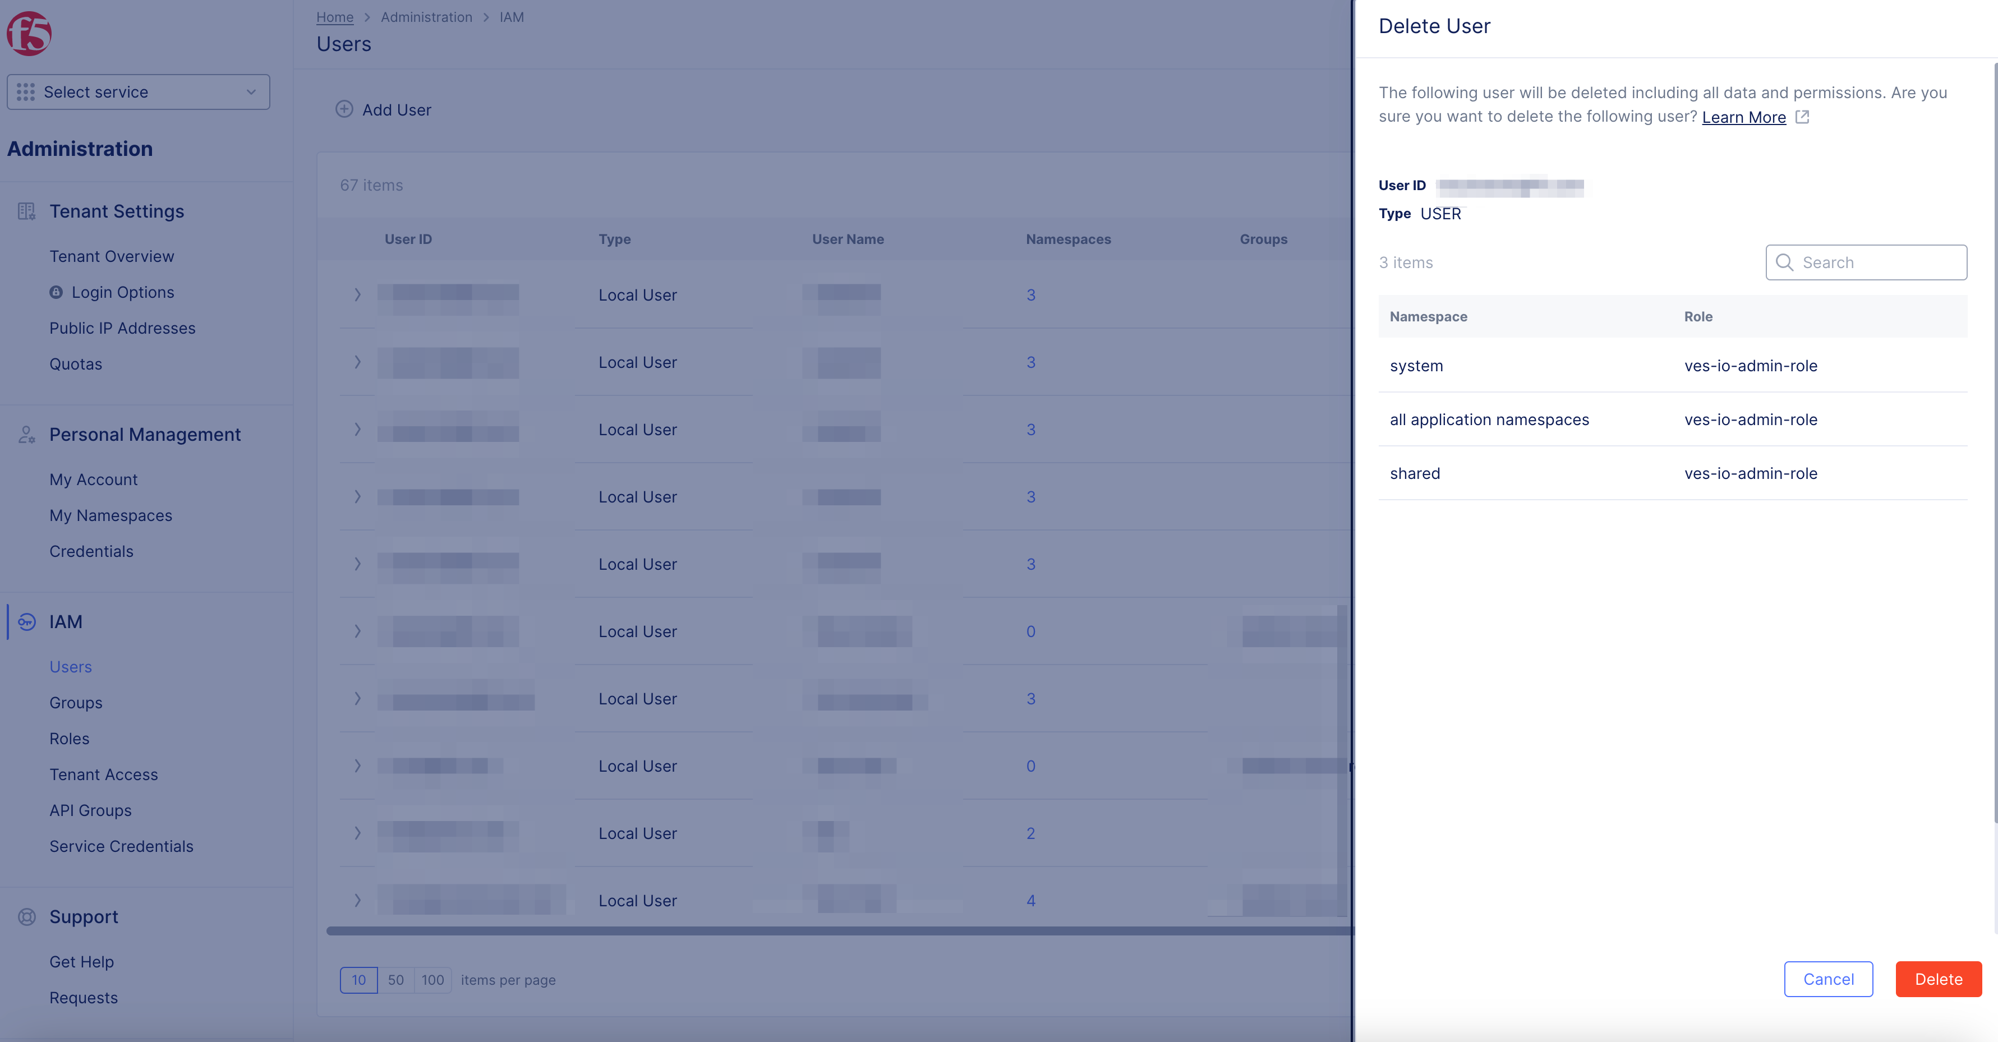Select 10 items per page
The width and height of the screenshot is (1998, 1042).
[358, 980]
